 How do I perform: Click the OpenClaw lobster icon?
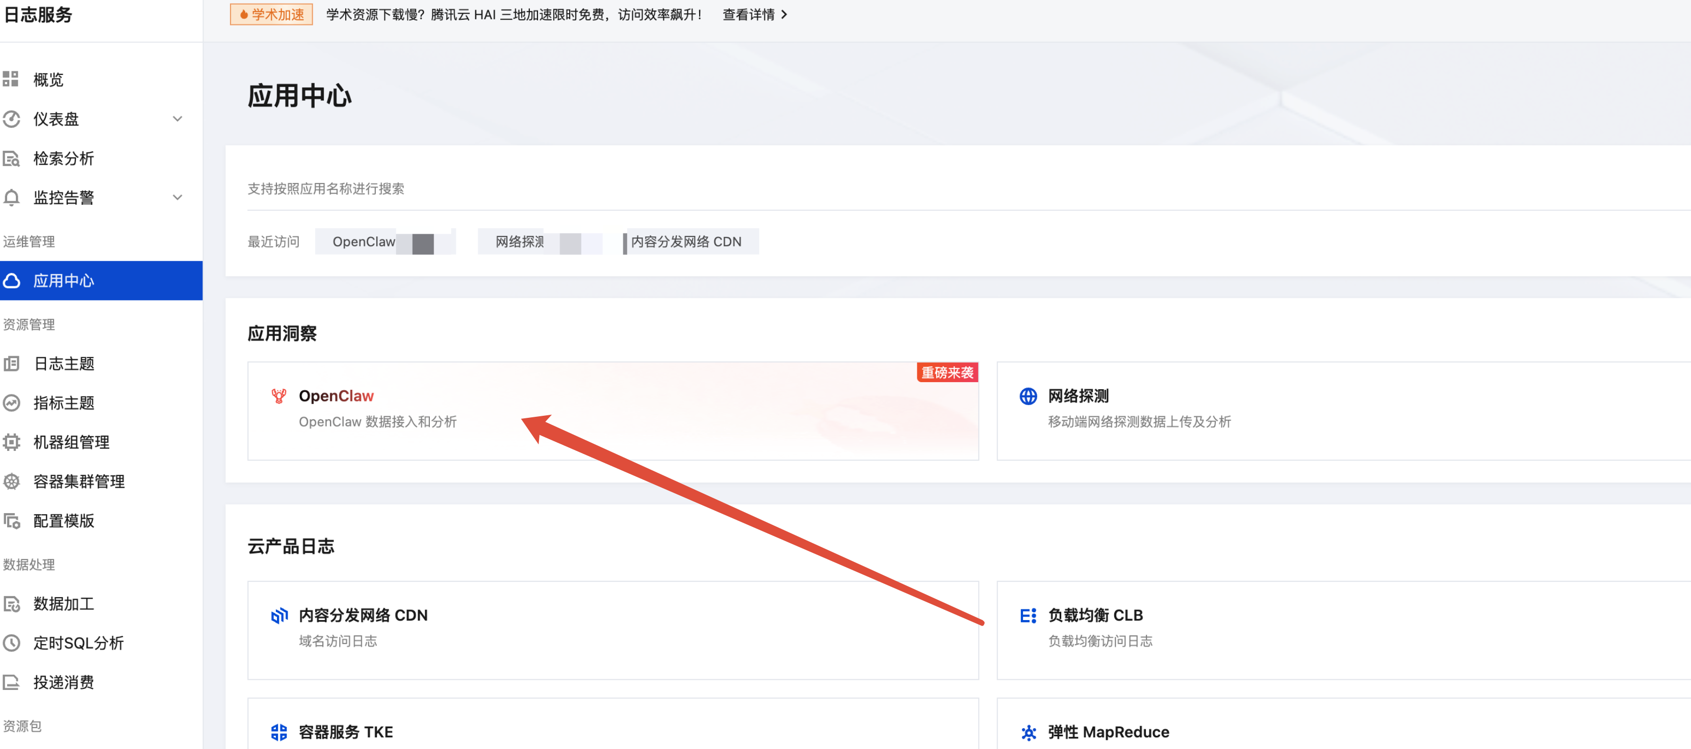coord(279,396)
